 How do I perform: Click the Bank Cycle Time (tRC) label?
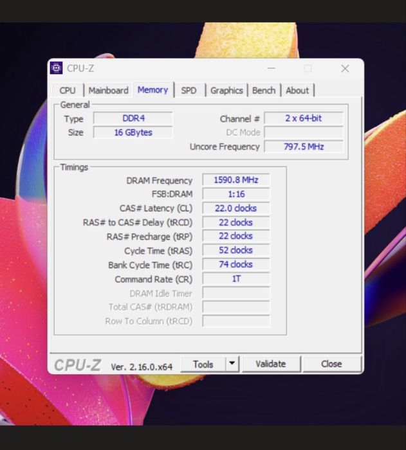click(x=151, y=265)
